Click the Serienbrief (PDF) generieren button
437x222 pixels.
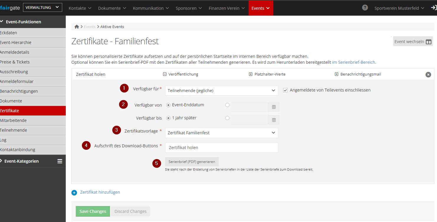click(192, 162)
